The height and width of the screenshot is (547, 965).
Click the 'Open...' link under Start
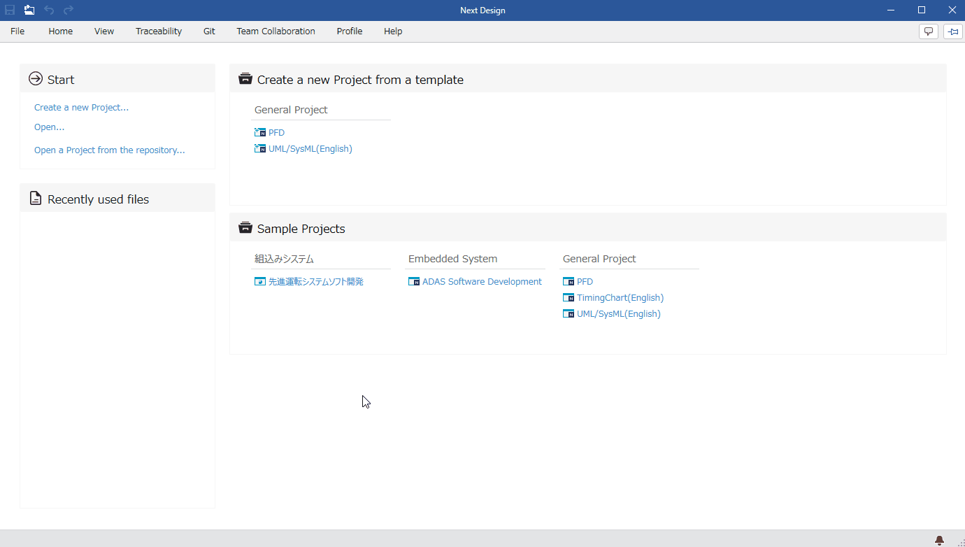(49, 127)
